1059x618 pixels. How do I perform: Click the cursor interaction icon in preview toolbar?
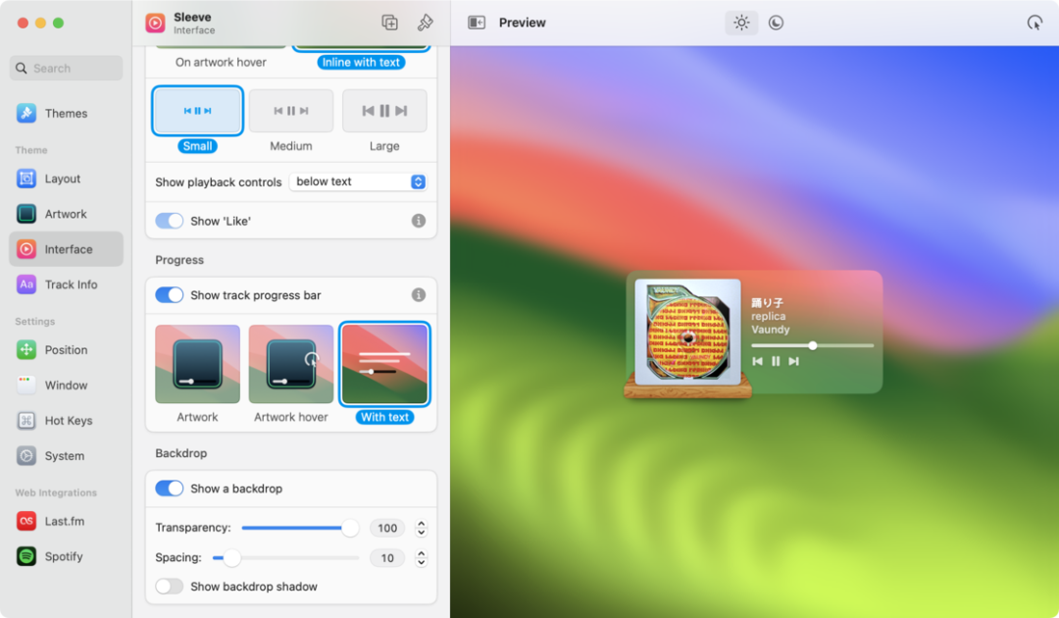coord(1034,23)
